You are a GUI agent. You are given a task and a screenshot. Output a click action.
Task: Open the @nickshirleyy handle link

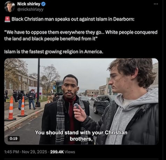pos(30,9)
